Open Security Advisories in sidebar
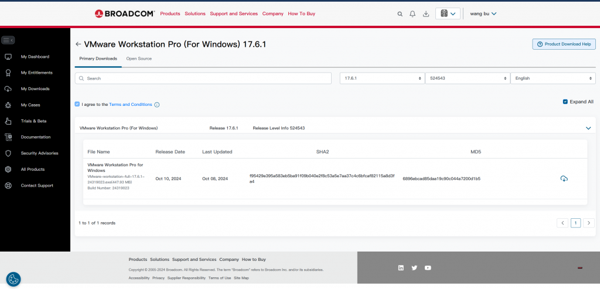The image size is (600, 289). [39, 153]
